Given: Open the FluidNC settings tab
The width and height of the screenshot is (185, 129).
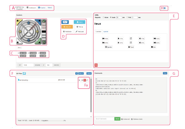Looking at the screenshot, I should [x=42, y=8].
